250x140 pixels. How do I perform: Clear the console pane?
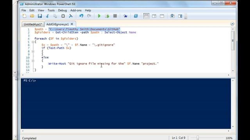pos(71,16)
